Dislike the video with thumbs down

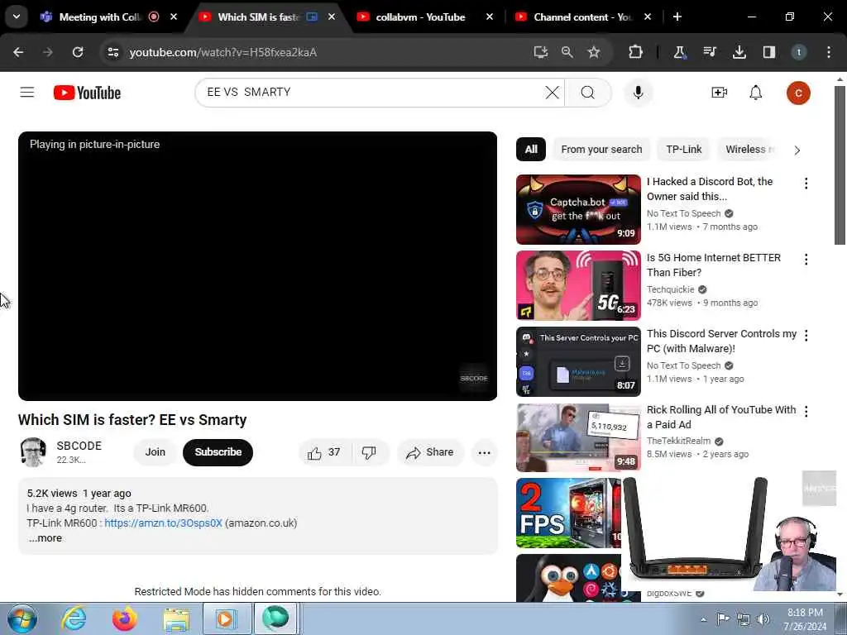(x=370, y=452)
